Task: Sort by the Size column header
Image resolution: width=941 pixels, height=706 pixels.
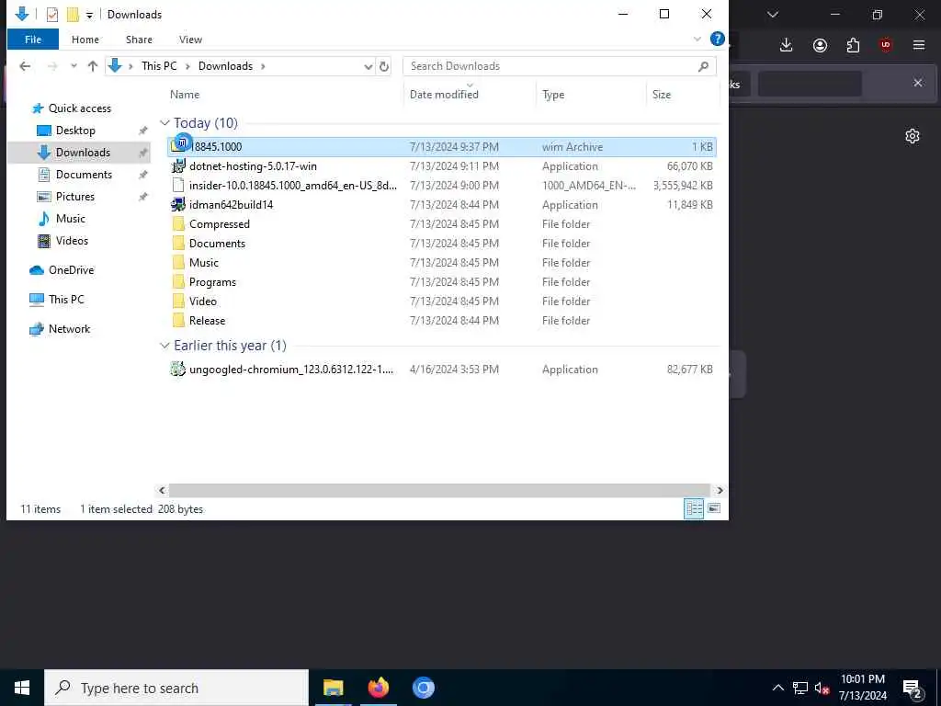Action: point(662,95)
